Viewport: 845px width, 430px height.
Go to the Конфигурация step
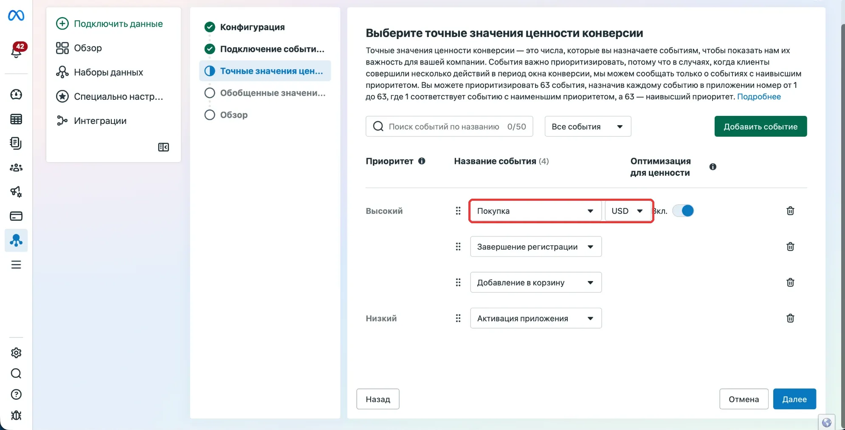[x=252, y=27]
